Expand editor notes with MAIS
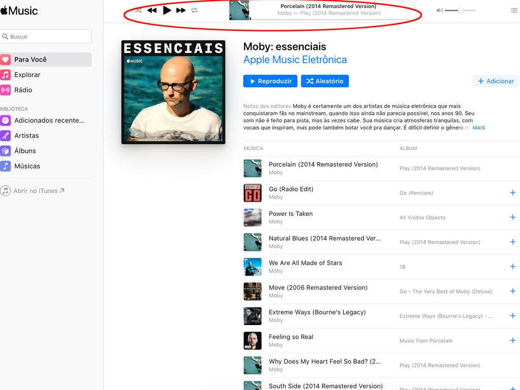 point(478,127)
